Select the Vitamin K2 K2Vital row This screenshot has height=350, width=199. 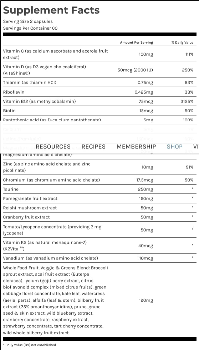99,246
